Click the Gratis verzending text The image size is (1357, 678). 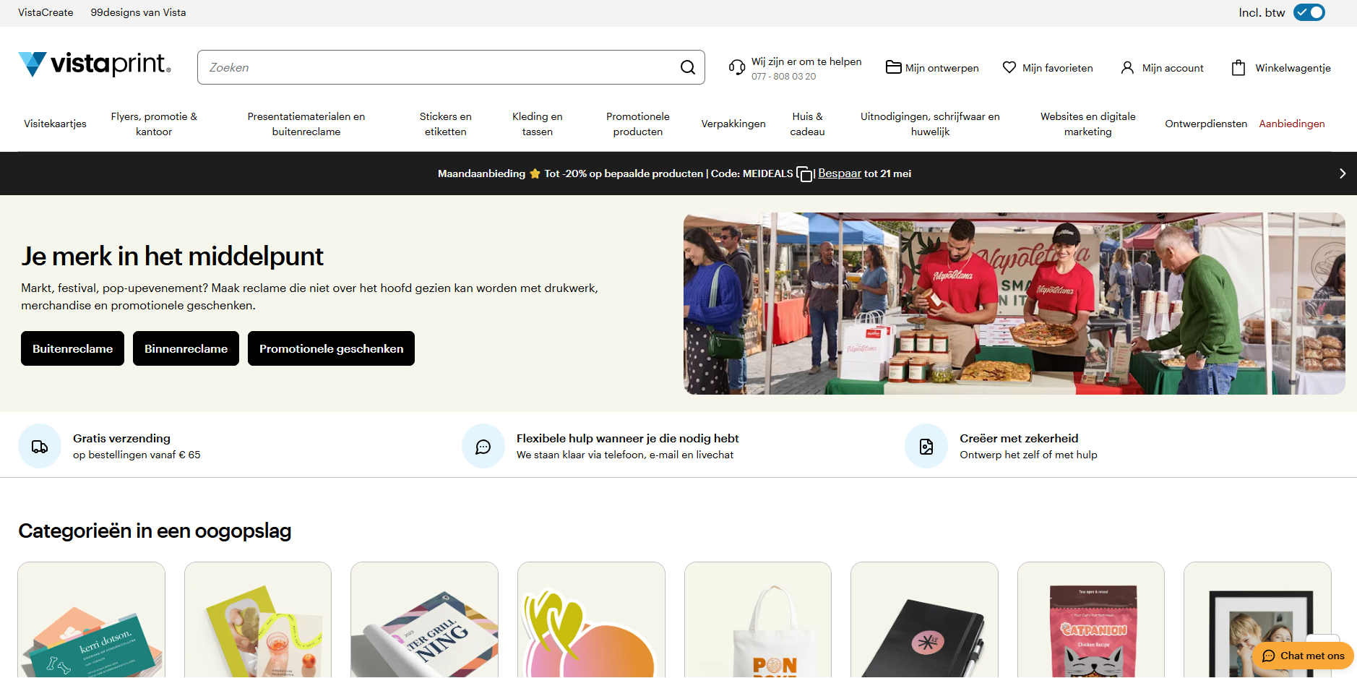coord(121,438)
